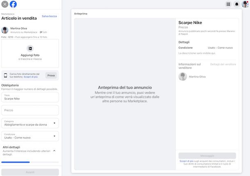Click Obbligatorio section heading

[10, 85]
